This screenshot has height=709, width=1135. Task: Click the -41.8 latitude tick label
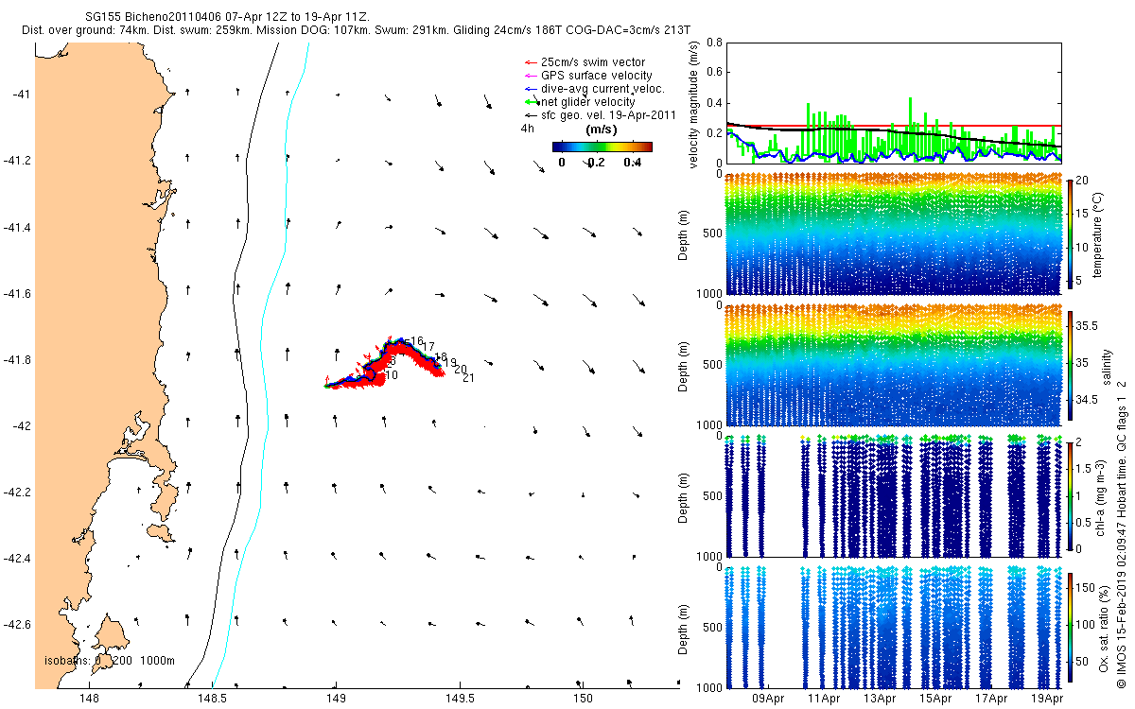16,360
